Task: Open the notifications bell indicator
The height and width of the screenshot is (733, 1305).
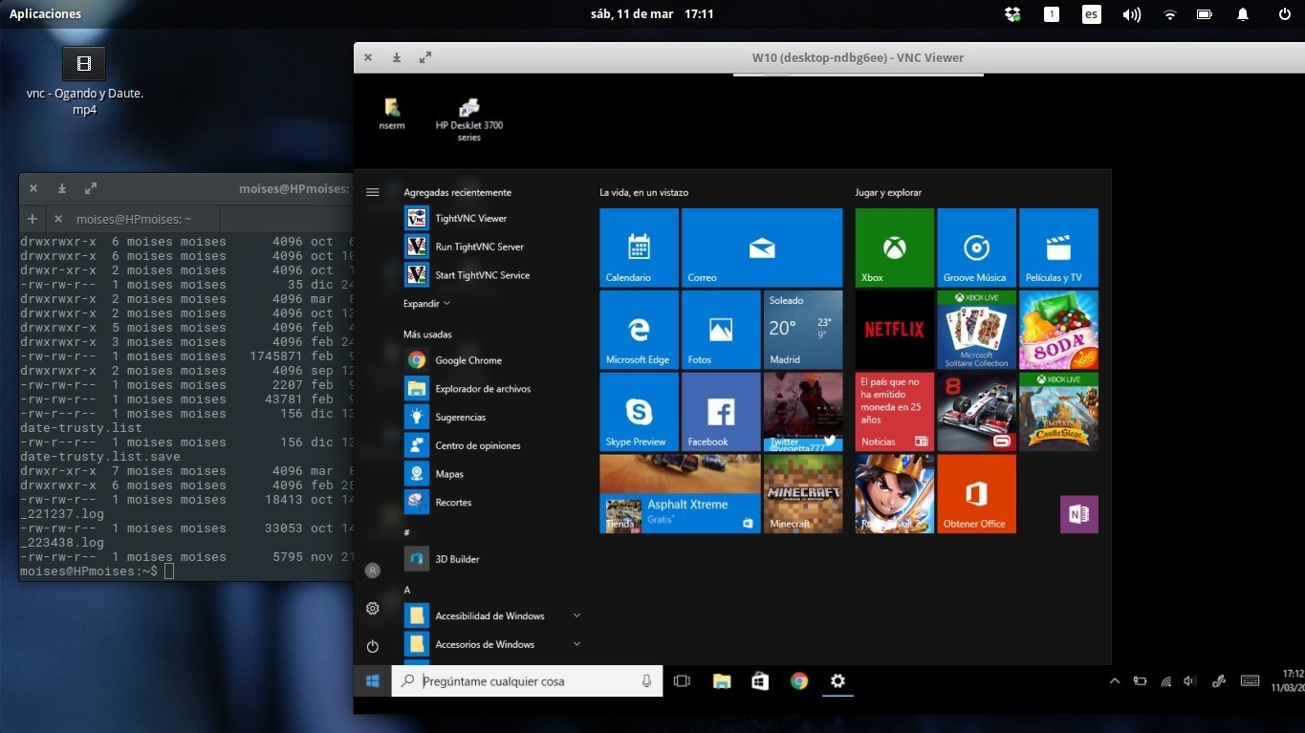Action: 1243,14
